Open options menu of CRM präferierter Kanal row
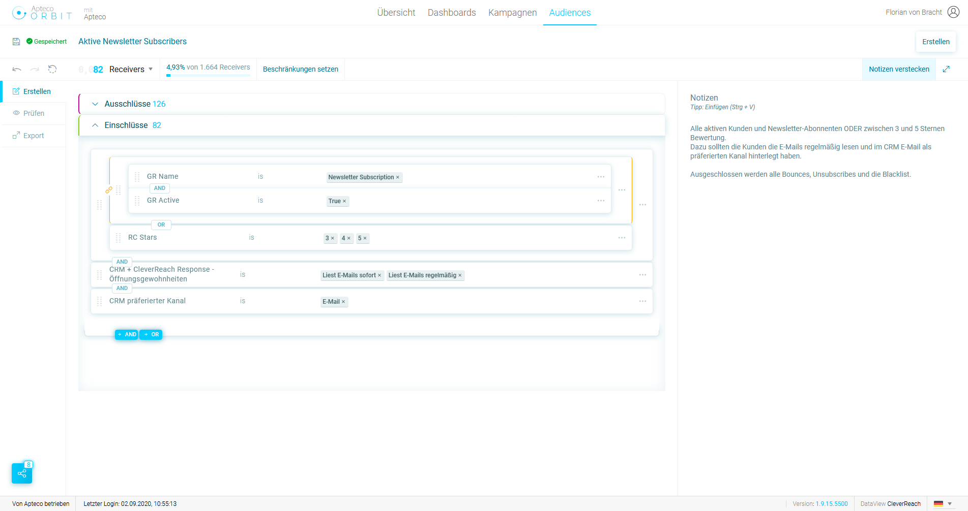This screenshot has width=968, height=511. [642, 301]
